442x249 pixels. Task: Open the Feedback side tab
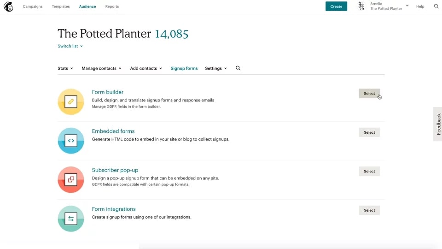coord(438,124)
